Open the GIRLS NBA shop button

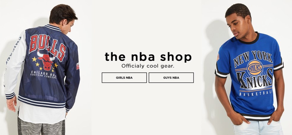pos(124,78)
